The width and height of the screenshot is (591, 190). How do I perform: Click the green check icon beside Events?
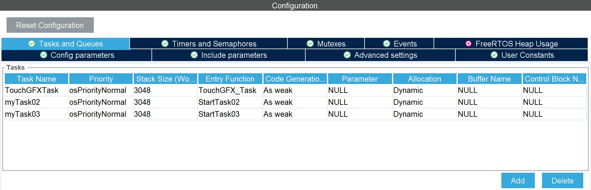[387, 44]
